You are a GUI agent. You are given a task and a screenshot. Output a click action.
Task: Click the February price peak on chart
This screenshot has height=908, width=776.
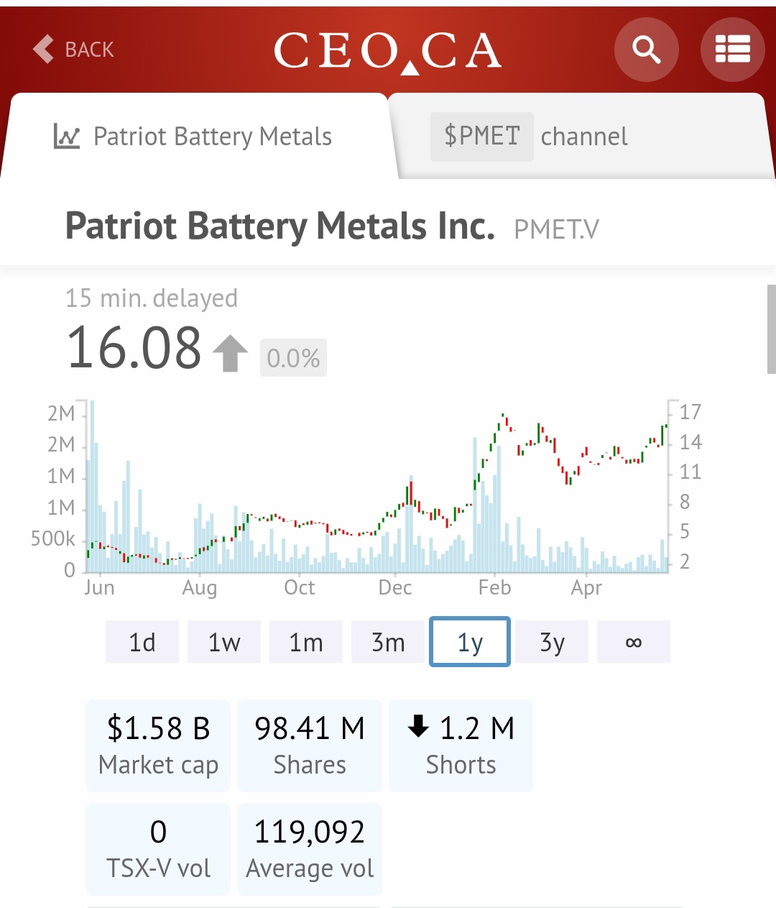coord(503,416)
